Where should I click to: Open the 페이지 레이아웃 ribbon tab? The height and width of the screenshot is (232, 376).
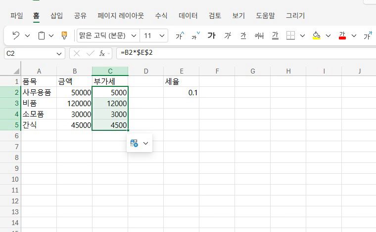click(x=121, y=16)
